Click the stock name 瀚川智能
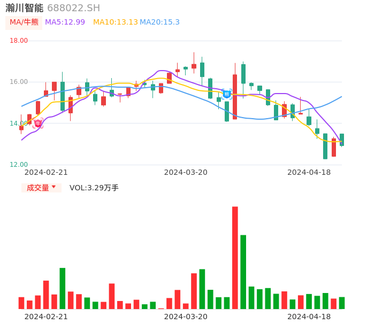Image resolution: width=367 pixels, height=324 pixels. [x=24, y=8]
